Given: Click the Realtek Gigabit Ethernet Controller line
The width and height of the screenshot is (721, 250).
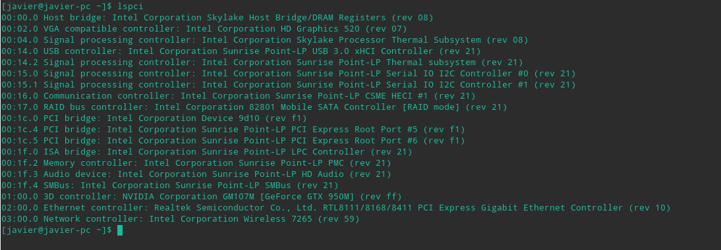Looking at the screenshot, I should tap(336, 208).
